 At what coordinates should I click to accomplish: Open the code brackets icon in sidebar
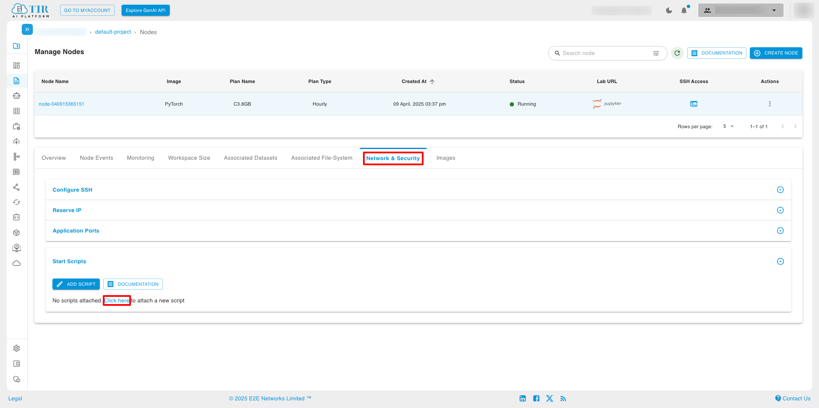[17, 218]
